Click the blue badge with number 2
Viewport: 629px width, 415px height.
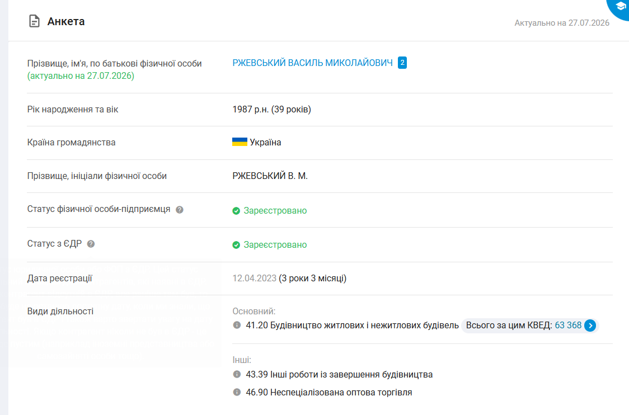click(402, 63)
